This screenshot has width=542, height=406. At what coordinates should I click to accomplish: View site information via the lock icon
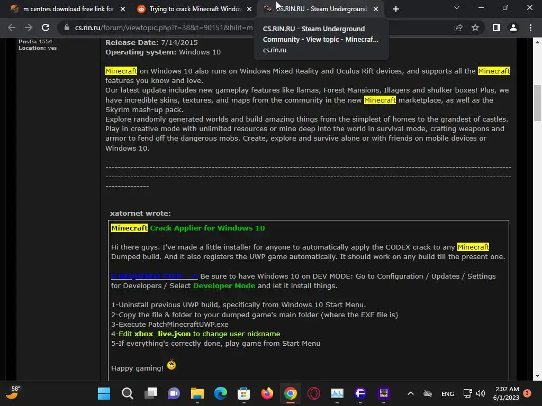point(67,27)
